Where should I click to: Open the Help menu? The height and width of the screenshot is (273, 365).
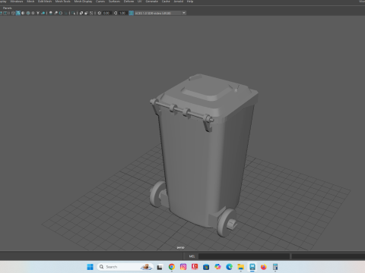coord(190,2)
